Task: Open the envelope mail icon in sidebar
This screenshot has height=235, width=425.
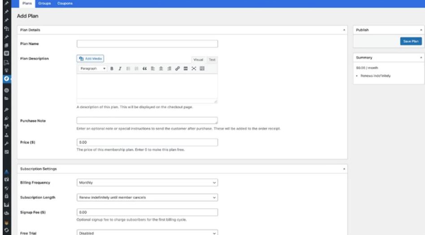Action: [7, 205]
